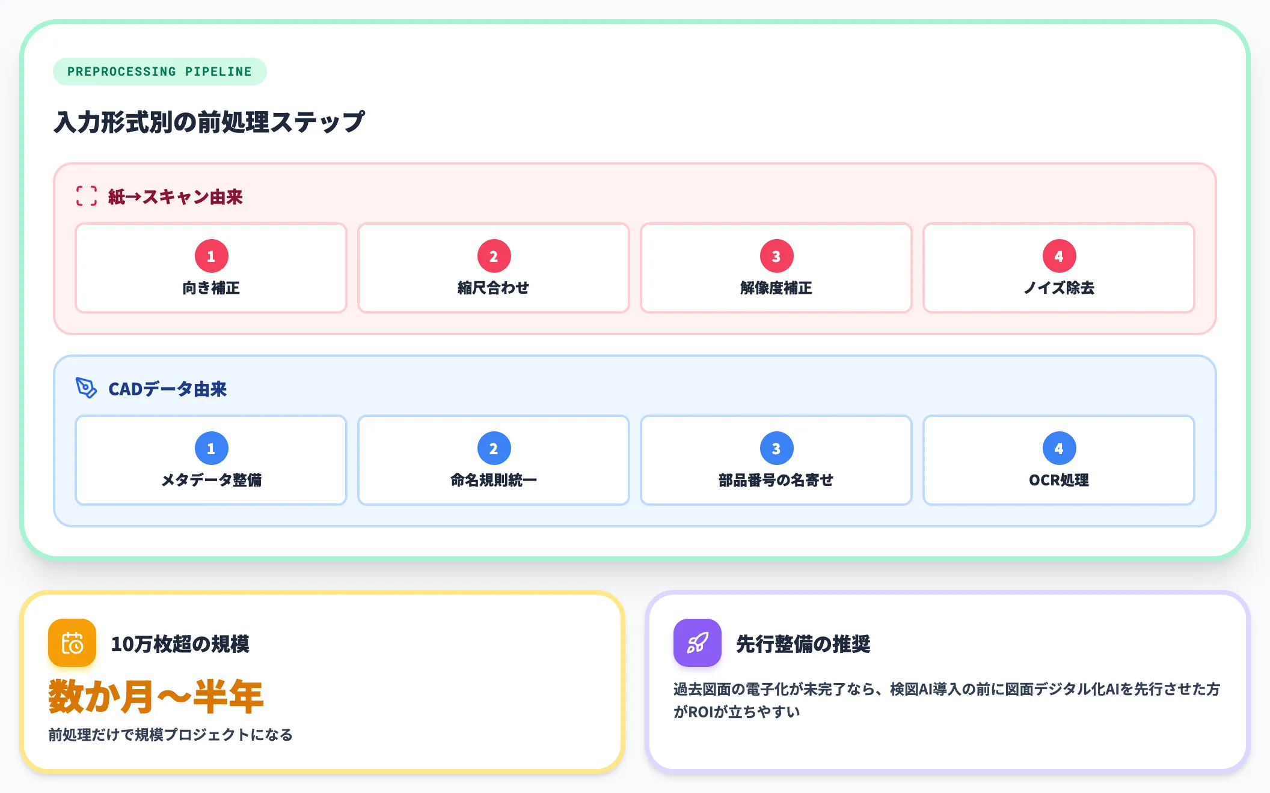Select the 向き補正 step label
1270x793 pixels.
(x=211, y=288)
